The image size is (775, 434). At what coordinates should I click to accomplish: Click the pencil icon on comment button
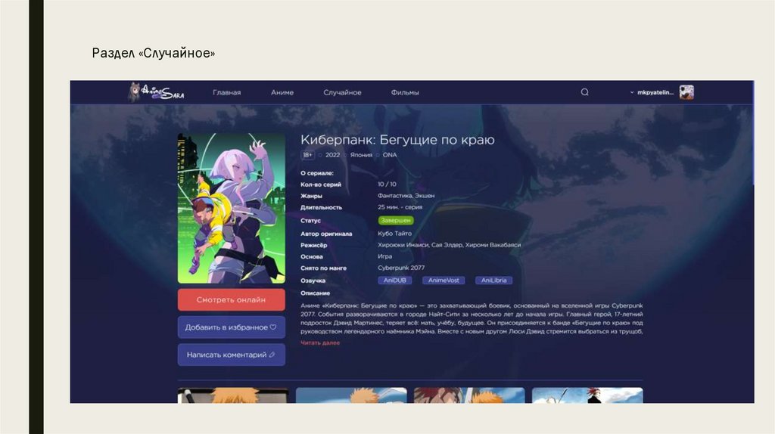pyautogui.click(x=272, y=355)
